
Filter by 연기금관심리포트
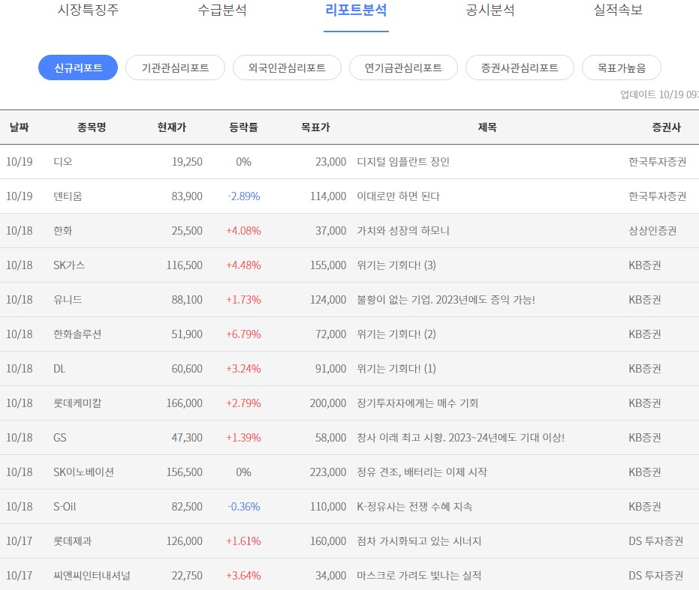coord(403,67)
